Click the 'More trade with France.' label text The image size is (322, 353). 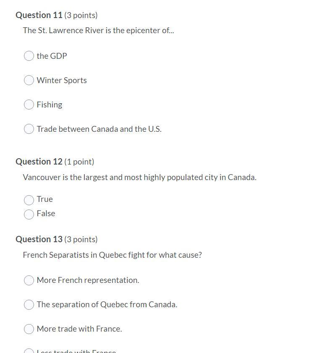(79, 329)
